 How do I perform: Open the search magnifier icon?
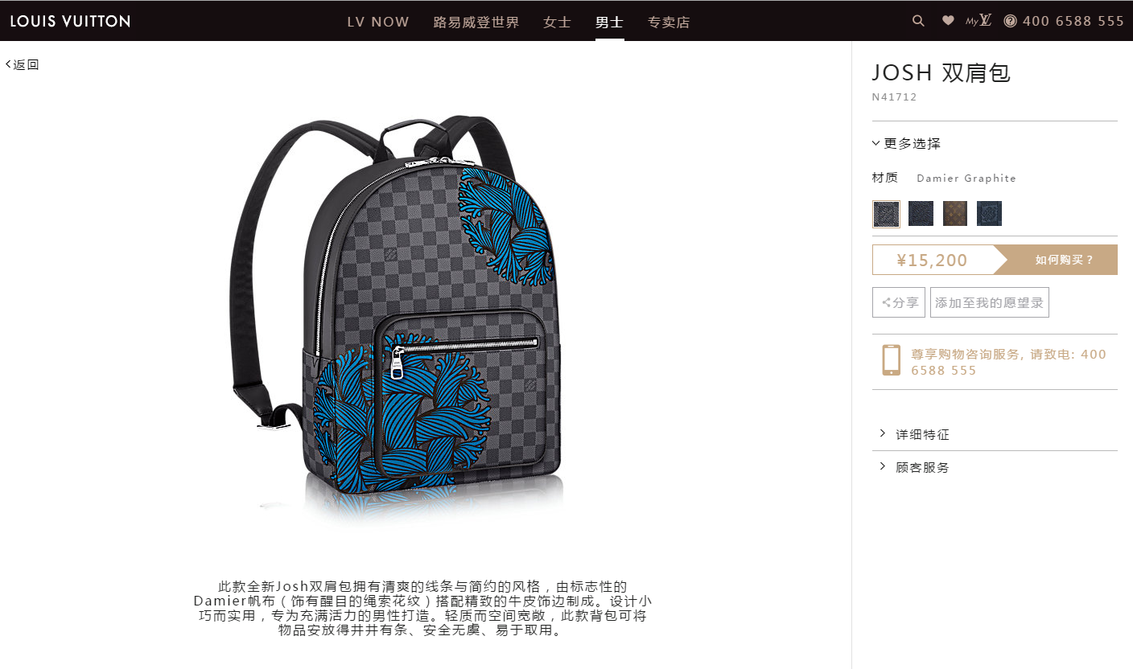pos(918,21)
